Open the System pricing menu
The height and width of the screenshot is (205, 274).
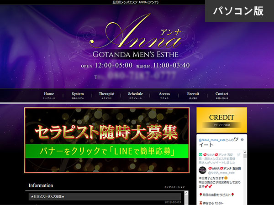(x=78, y=96)
